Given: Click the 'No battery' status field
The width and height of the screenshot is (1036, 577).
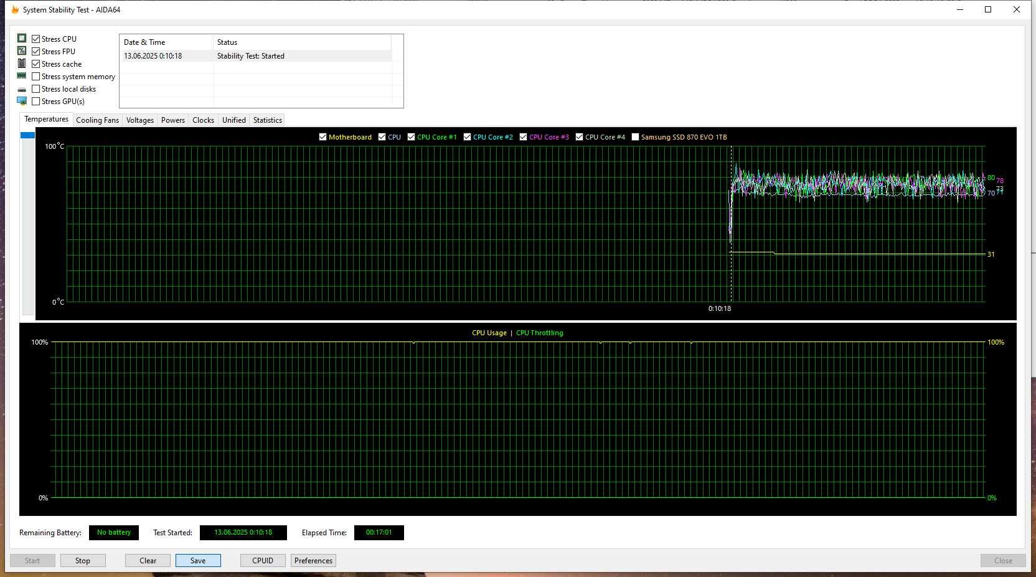Looking at the screenshot, I should (114, 533).
